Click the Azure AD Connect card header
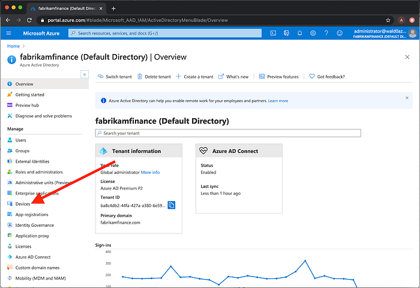Viewport: 420px width, 288px height. point(239,151)
